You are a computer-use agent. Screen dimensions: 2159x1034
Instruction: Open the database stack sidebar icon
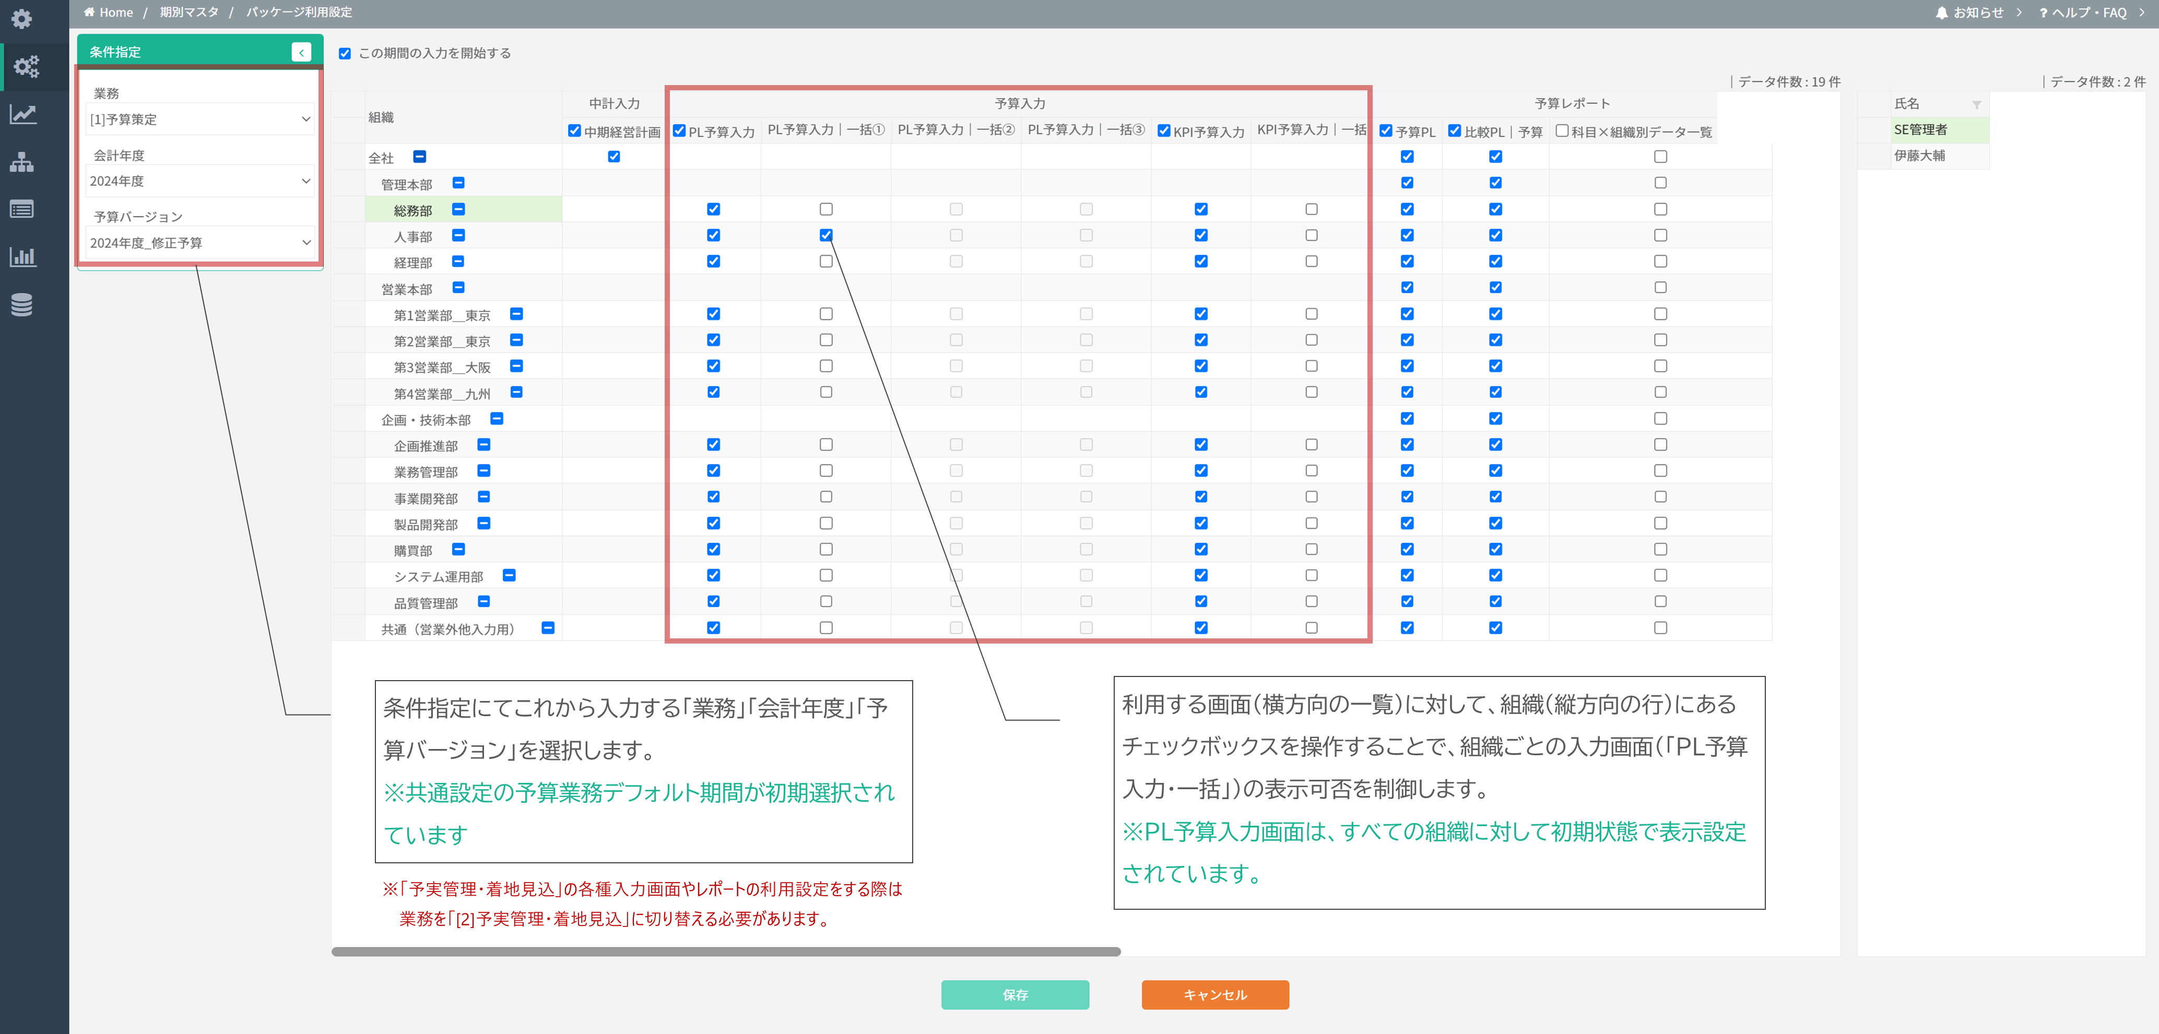tap(22, 305)
